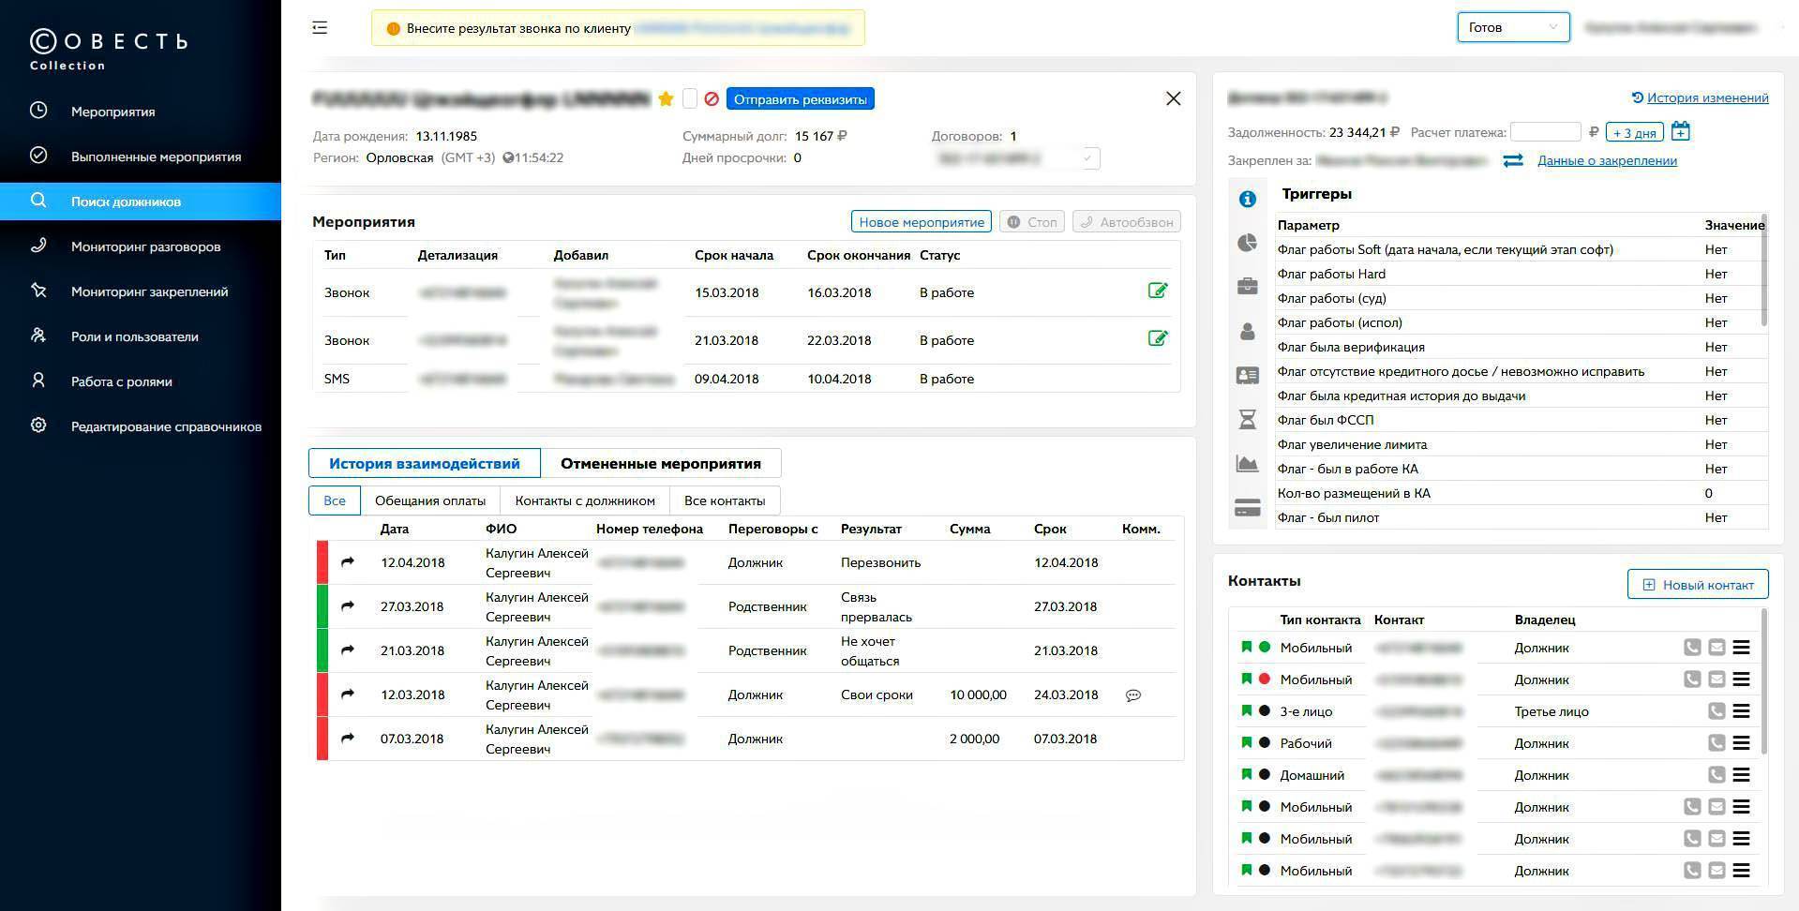Select the person side tab icon
1799x911 pixels.
[1248, 331]
